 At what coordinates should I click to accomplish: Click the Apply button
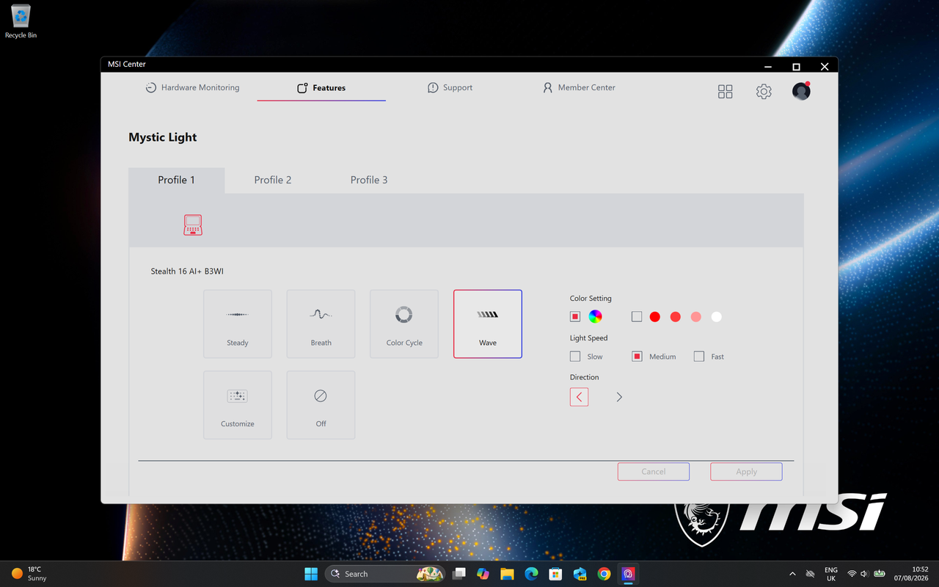(746, 472)
